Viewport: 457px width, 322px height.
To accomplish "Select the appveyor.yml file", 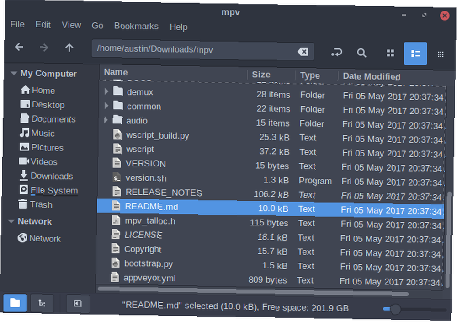I will pyautogui.click(x=149, y=278).
